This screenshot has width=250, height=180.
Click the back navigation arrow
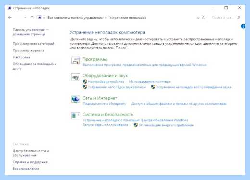(x=10, y=17)
